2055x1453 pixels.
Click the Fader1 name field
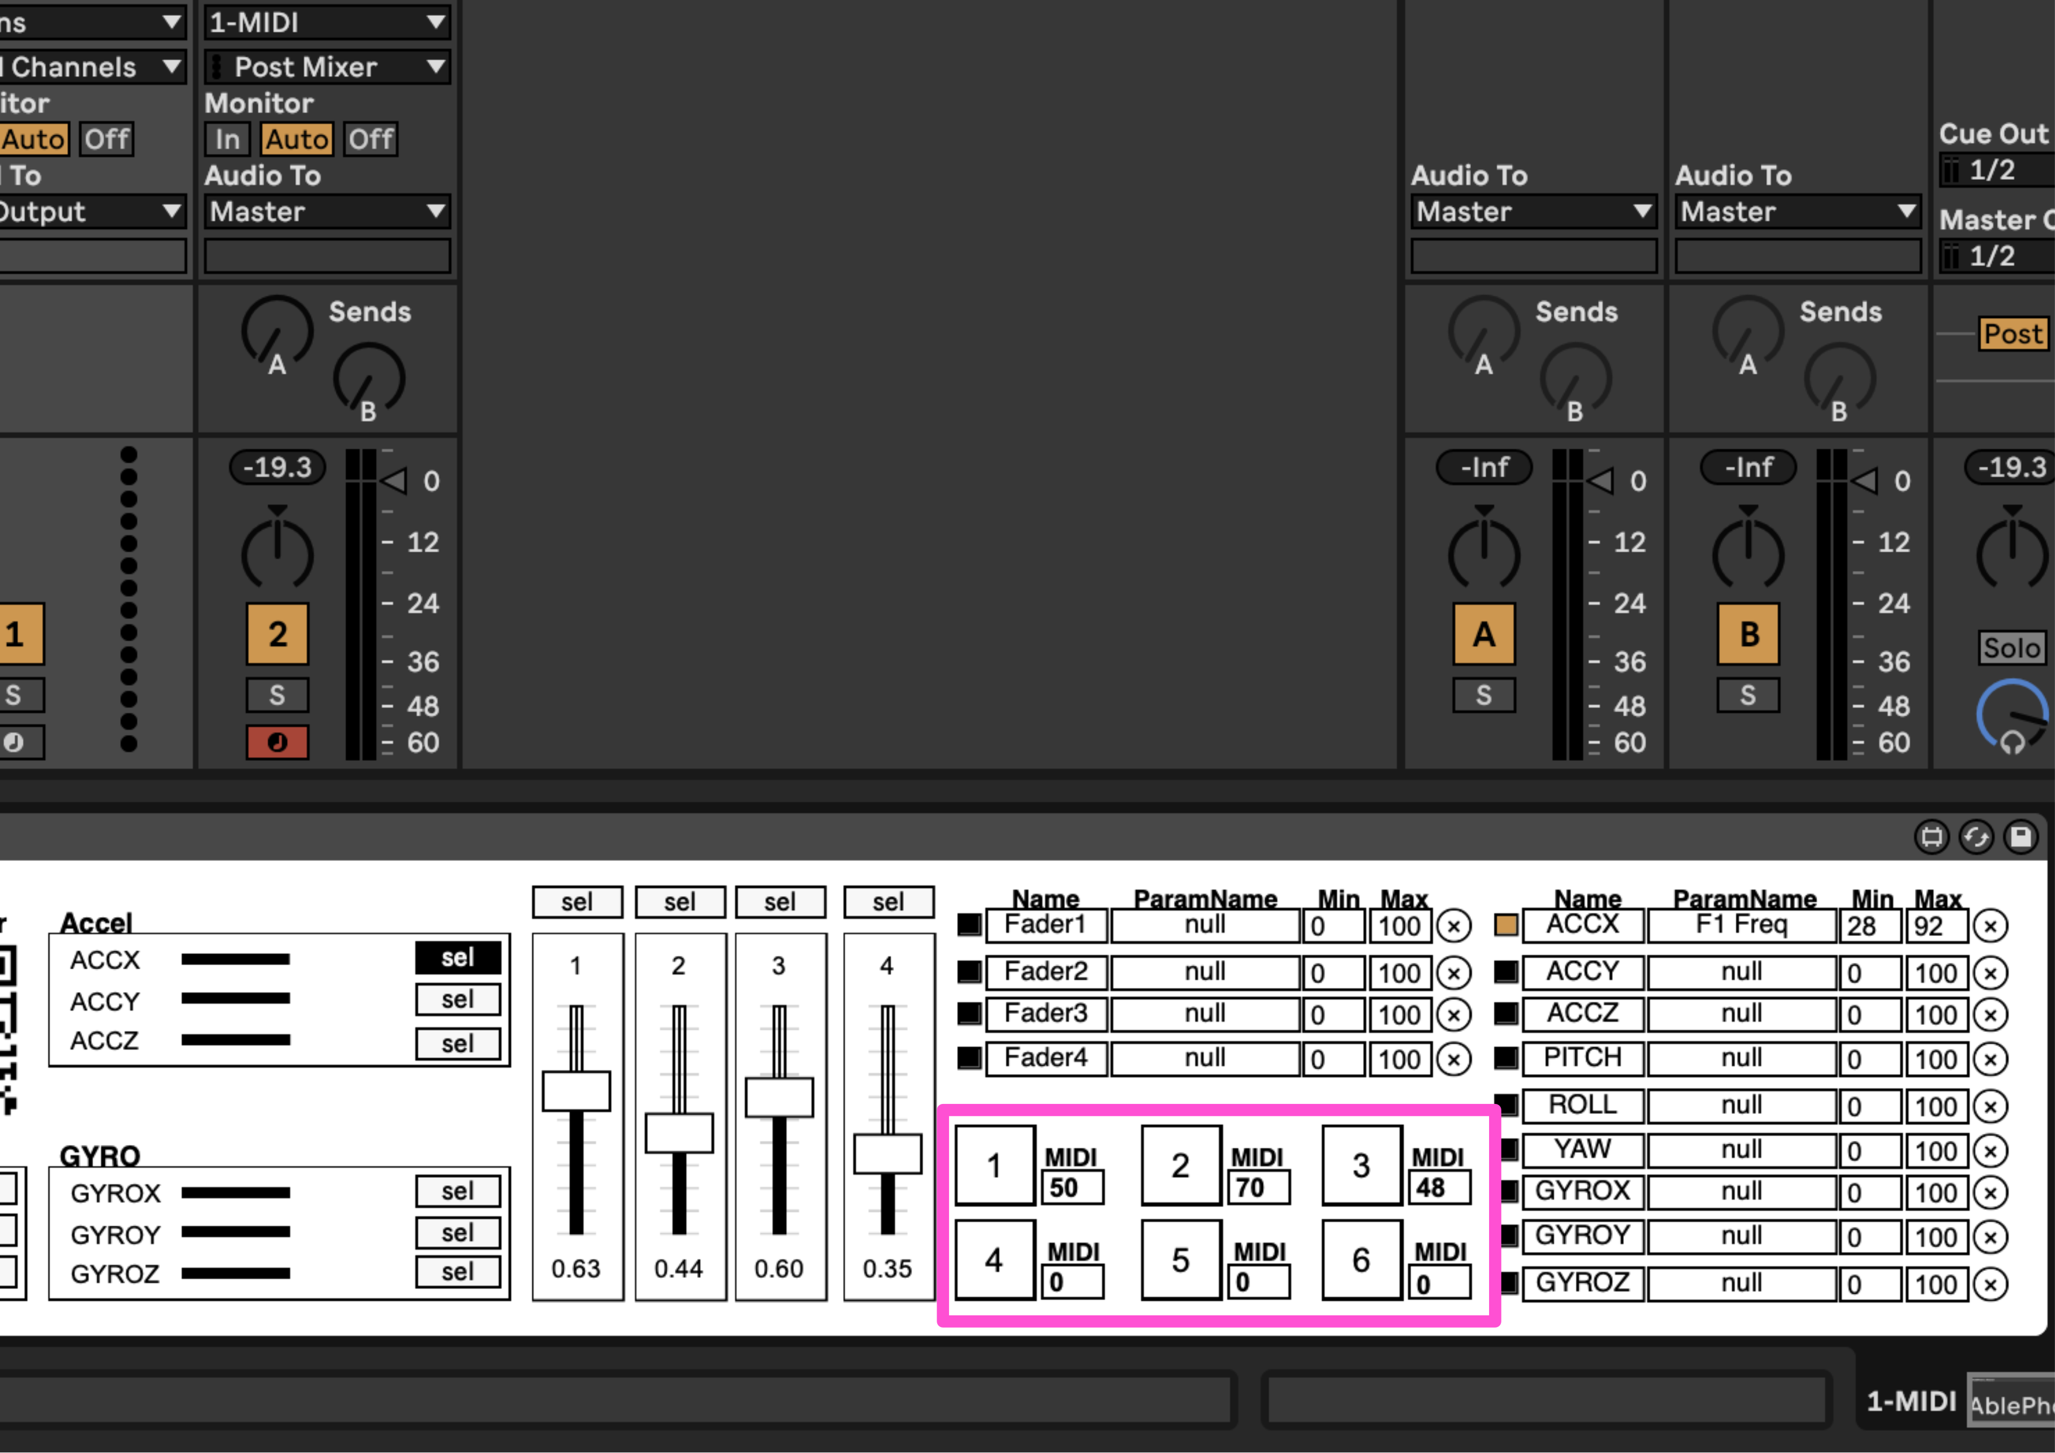[x=1046, y=926]
